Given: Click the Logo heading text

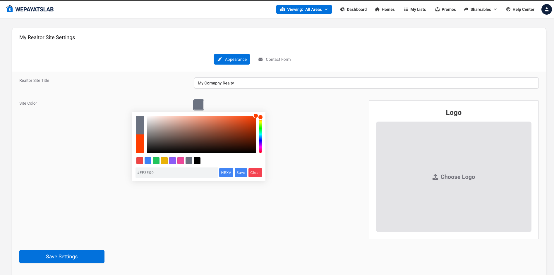Looking at the screenshot, I should (454, 113).
